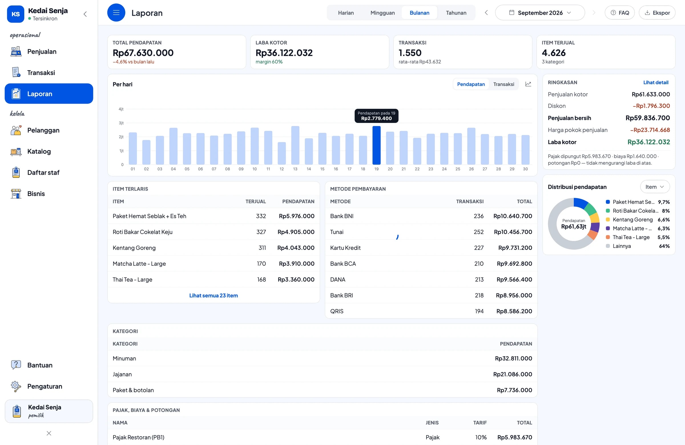Select the Kentang Goreng item row
Viewport: 685px width, 445px height.
coord(213,247)
